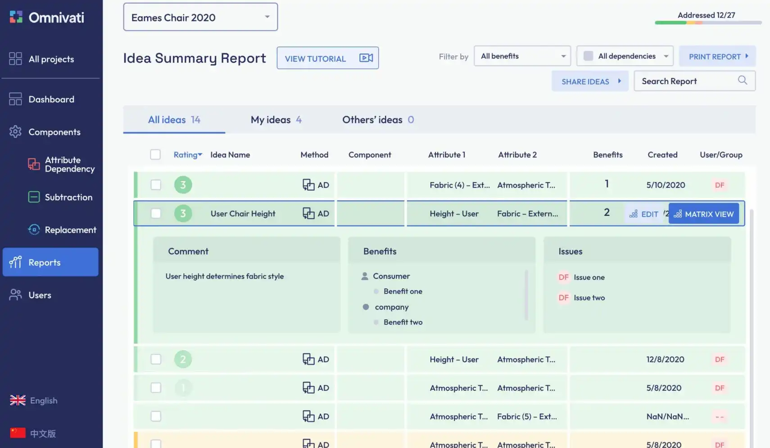Check the NaN/NaN row checkbox
This screenshot has width=770, height=448.
(156, 416)
